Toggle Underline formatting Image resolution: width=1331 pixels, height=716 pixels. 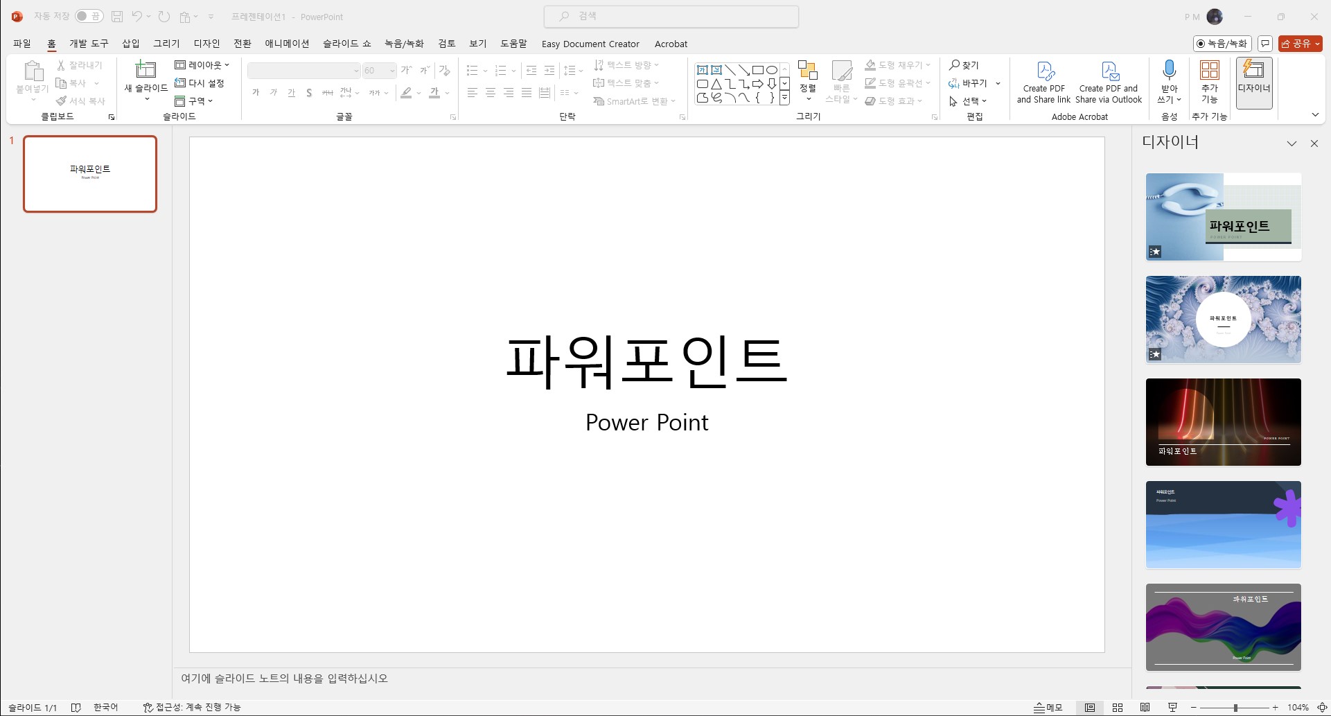click(x=292, y=92)
